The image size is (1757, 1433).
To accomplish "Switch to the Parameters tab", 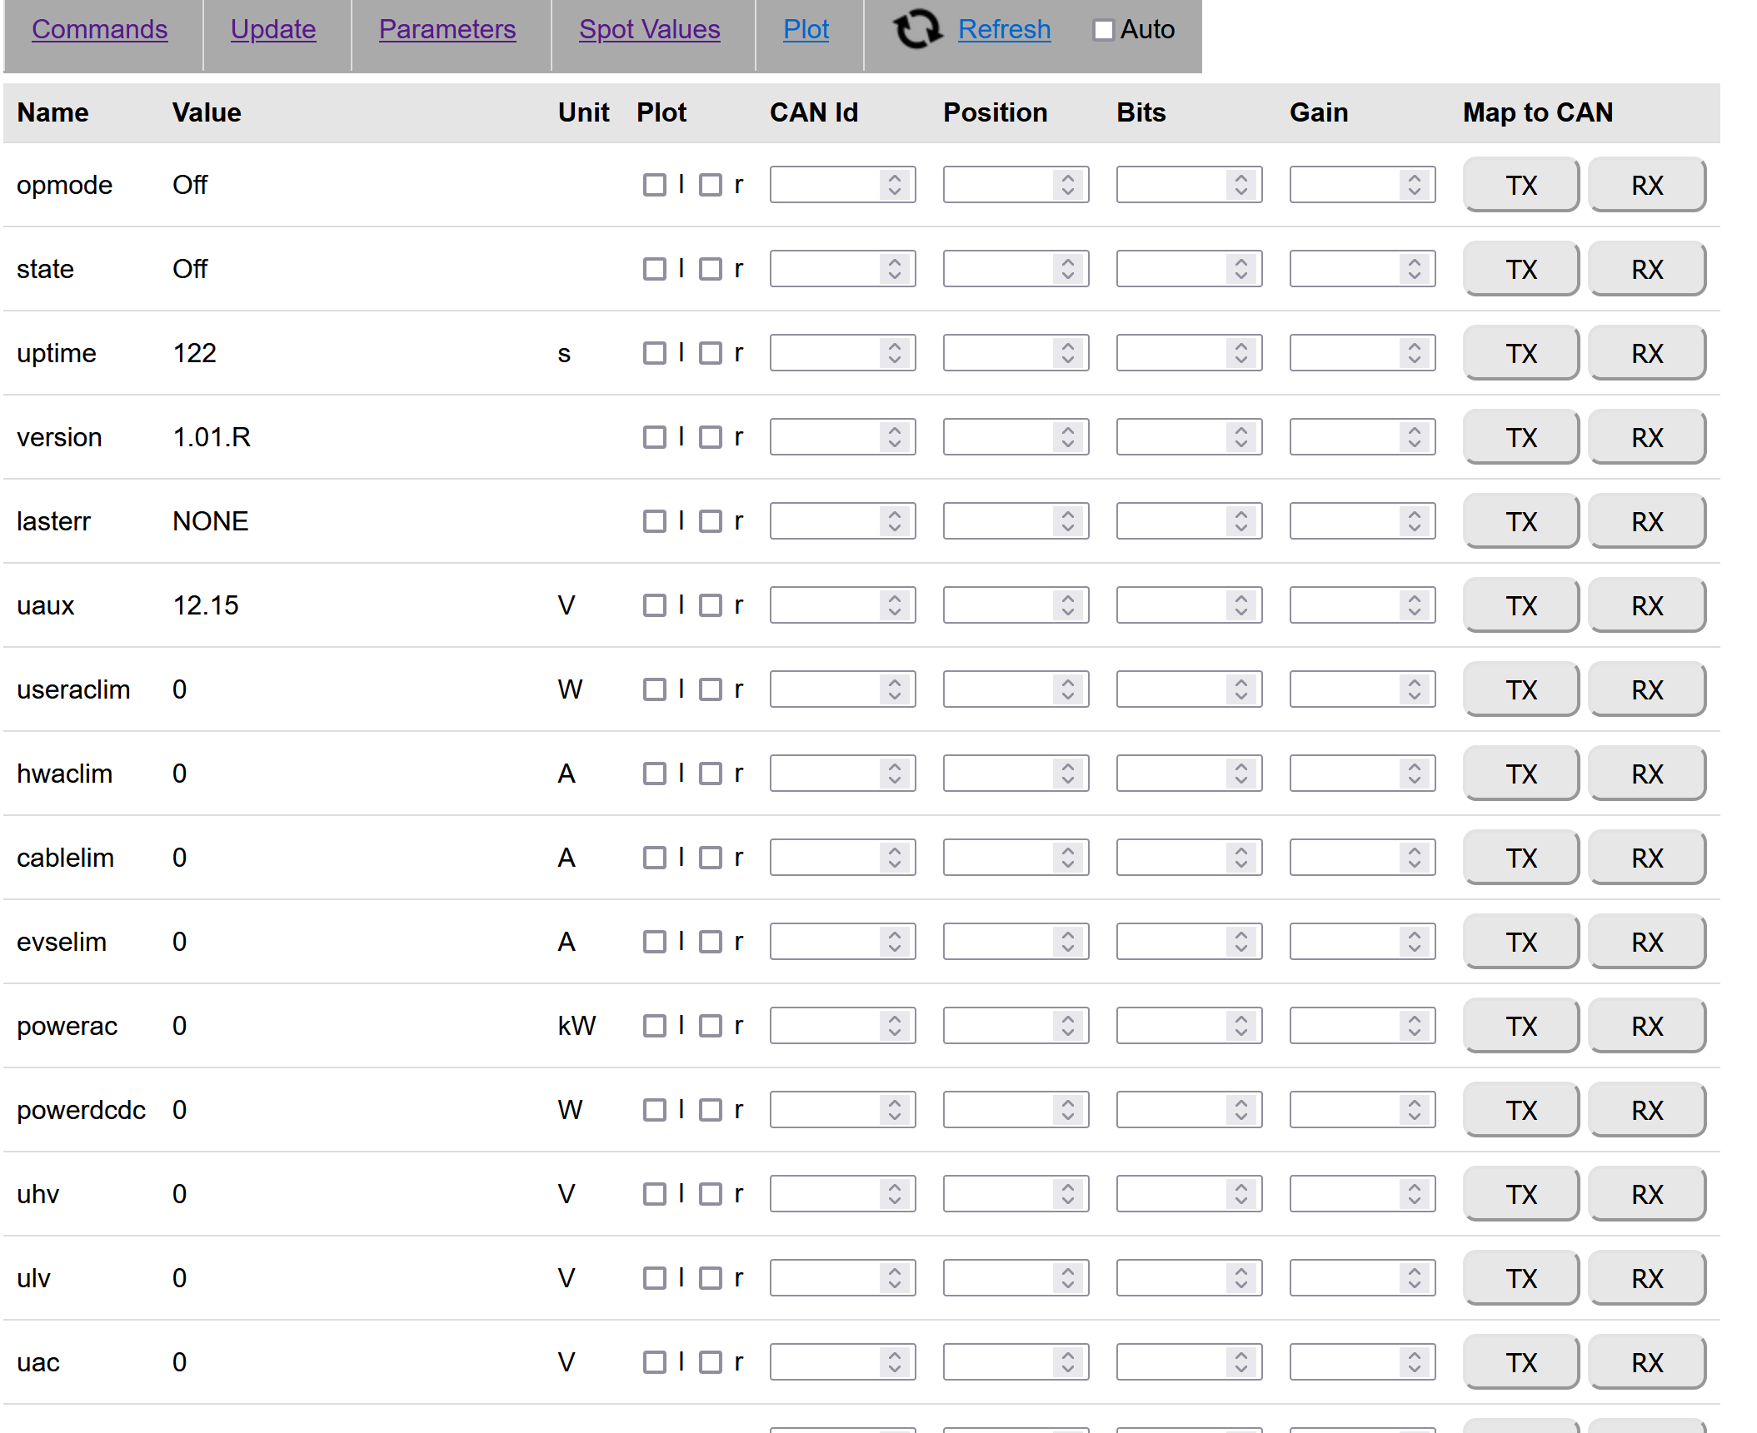I will pos(447,29).
